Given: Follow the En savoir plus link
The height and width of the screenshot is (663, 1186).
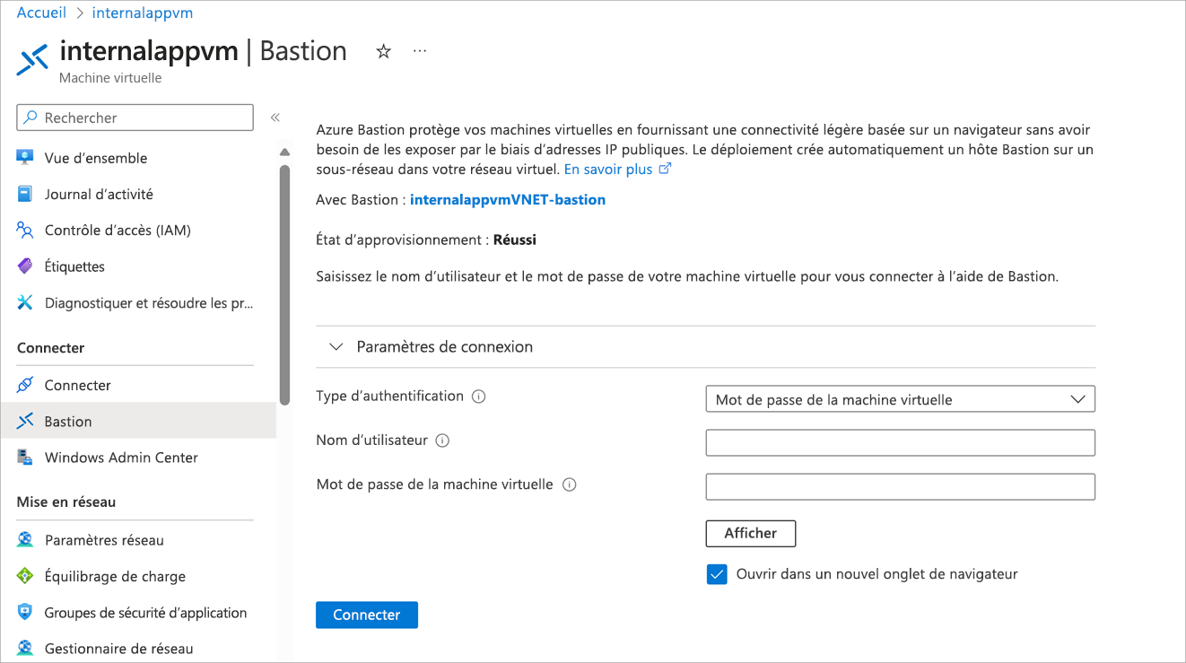Looking at the screenshot, I should [x=608, y=169].
